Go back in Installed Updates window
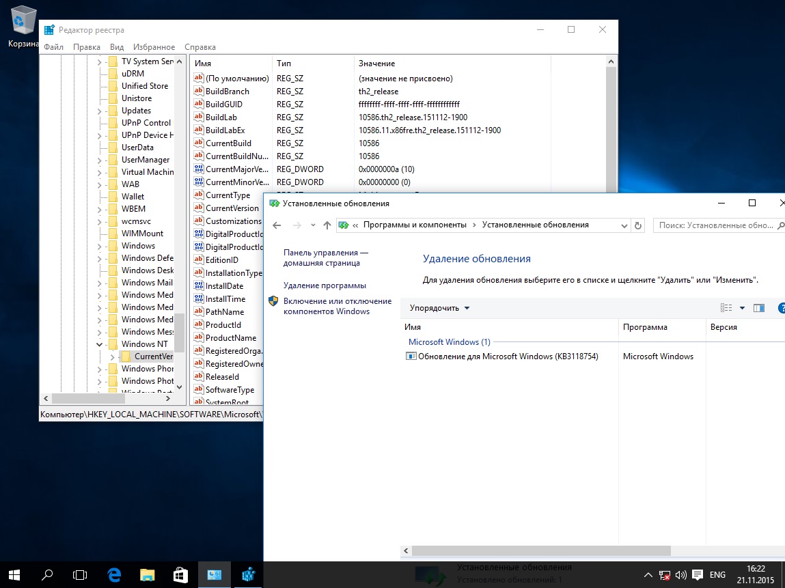Viewport: 785px width, 588px height. pos(277,225)
